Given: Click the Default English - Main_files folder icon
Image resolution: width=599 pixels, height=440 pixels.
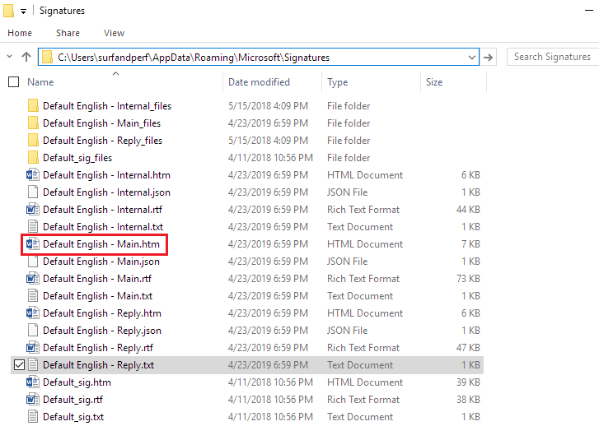Looking at the screenshot, I should [33, 123].
